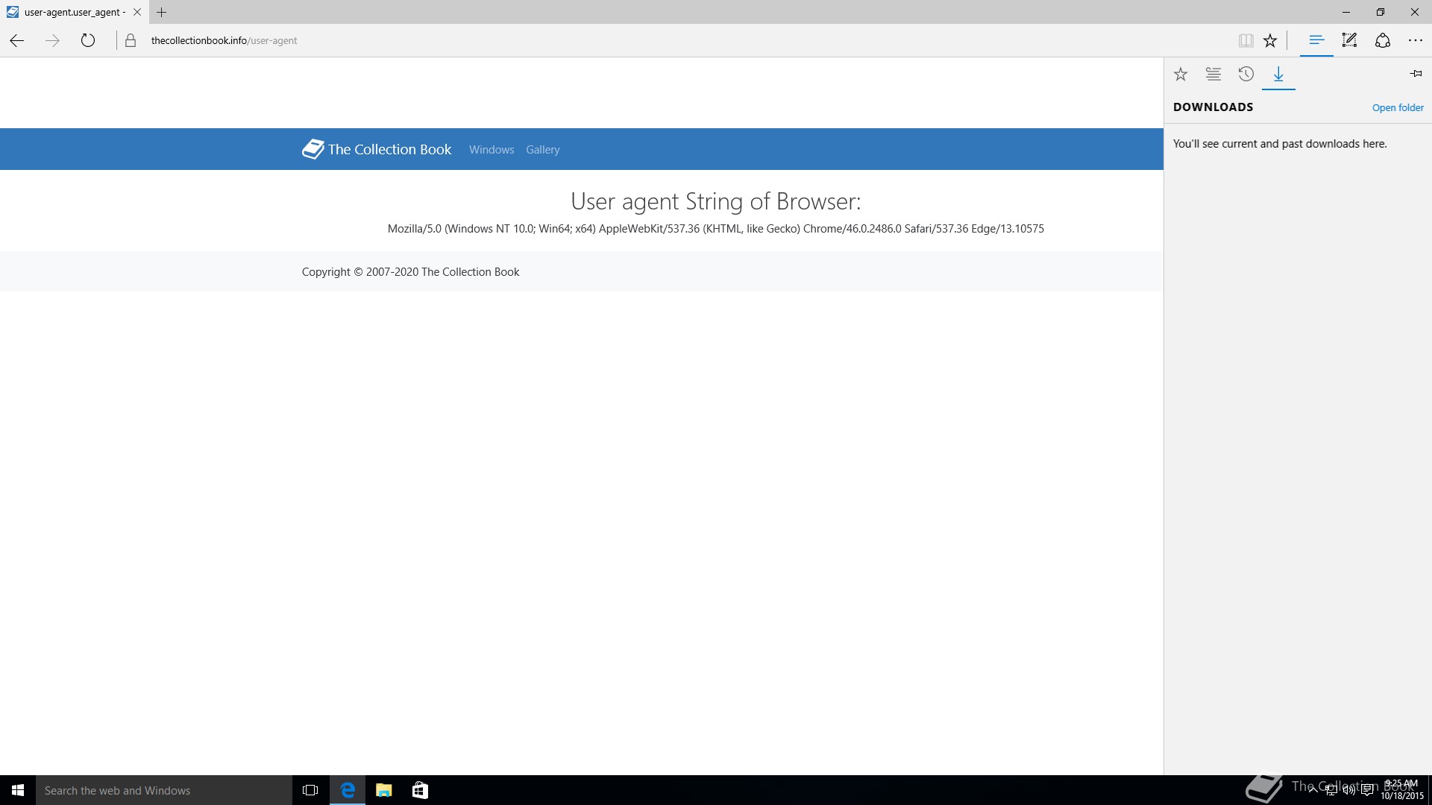
Task: Reload the page with Refresh icon
Action: (x=88, y=41)
